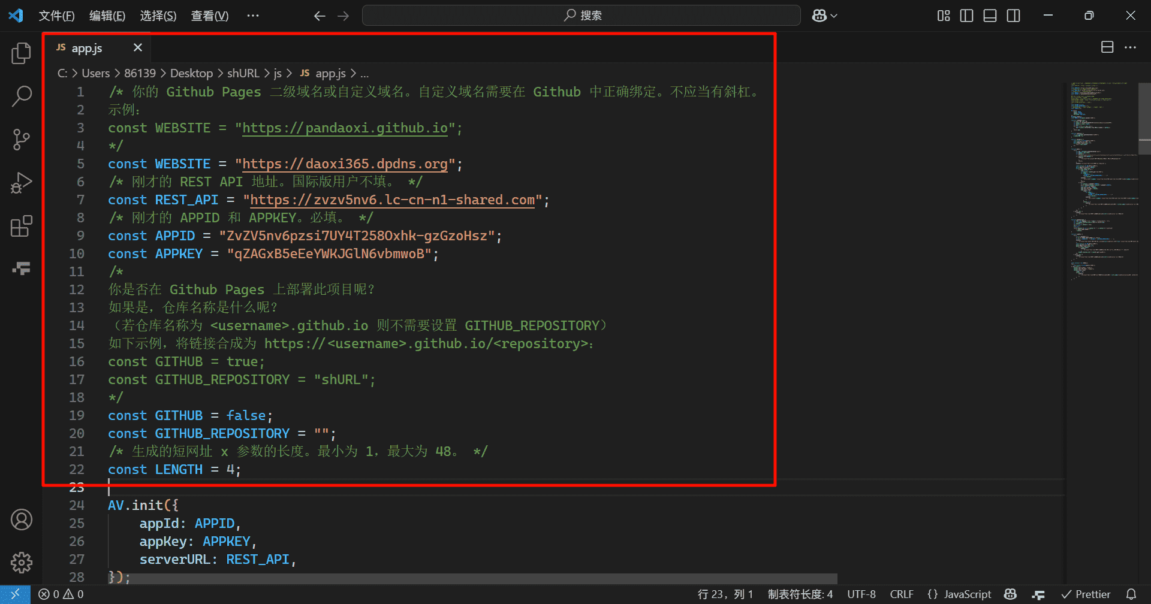This screenshot has height=604, width=1151.
Task: Open the Manage gear icon
Action: click(21, 563)
